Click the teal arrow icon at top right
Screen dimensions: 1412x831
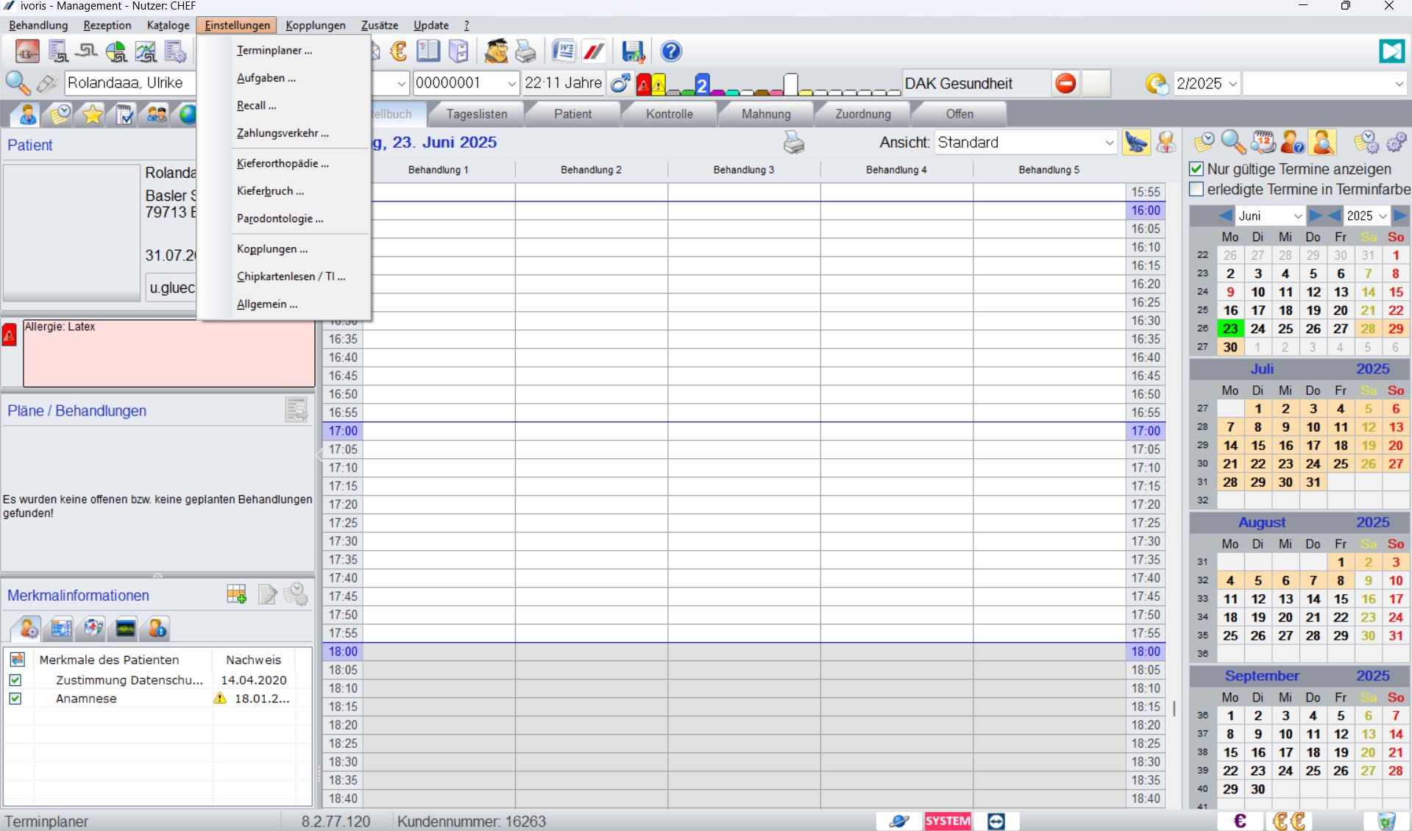coord(1391,51)
